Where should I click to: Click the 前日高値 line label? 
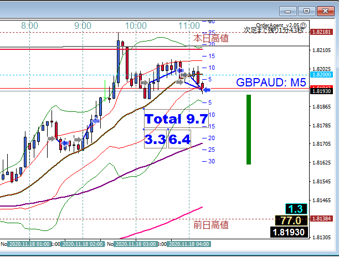pyautogui.click(x=211, y=225)
